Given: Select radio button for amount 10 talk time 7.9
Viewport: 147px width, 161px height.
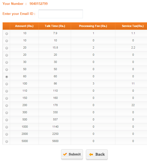Looking at the screenshot, I should pyautogui.click(x=7, y=34).
